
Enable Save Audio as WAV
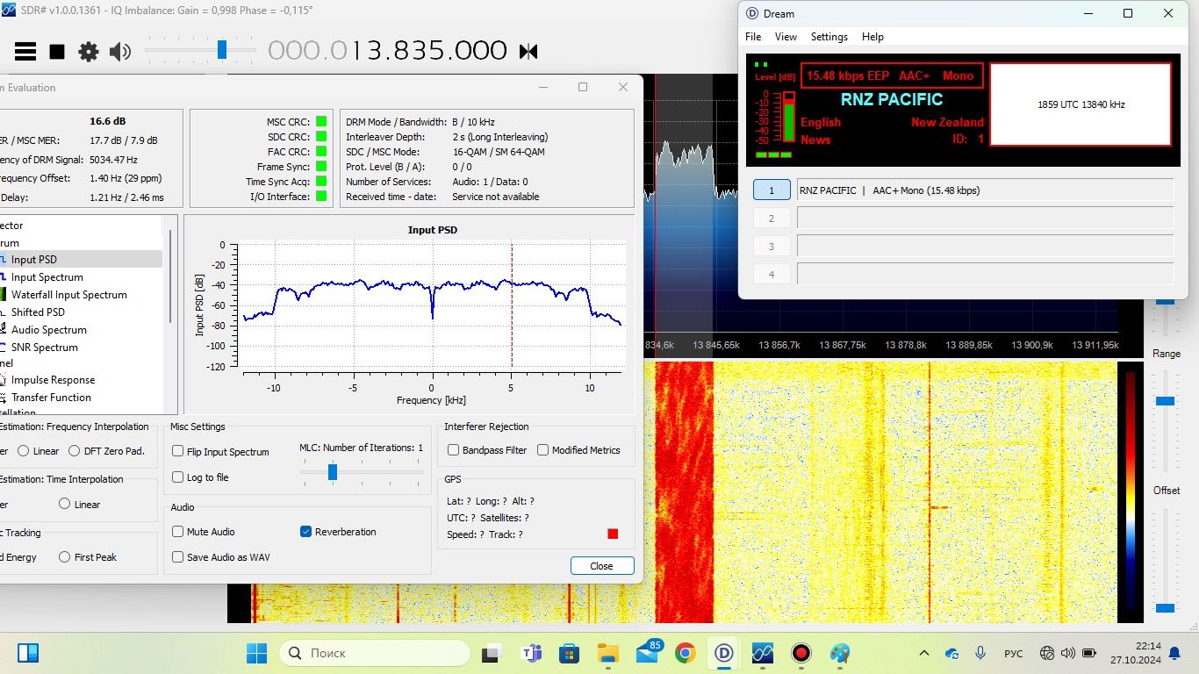coord(178,557)
